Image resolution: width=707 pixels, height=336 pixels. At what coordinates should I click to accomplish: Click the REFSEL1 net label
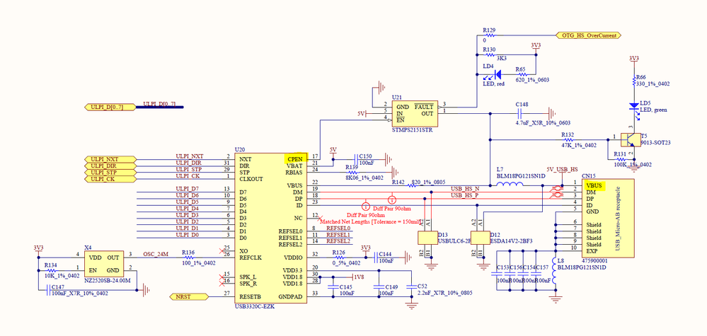pyautogui.click(x=338, y=235)
